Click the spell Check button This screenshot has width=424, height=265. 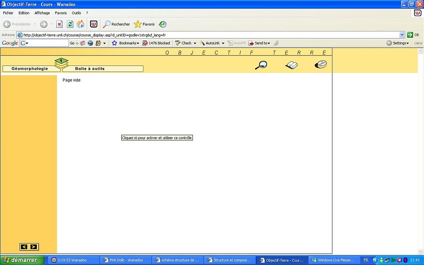pyautogui.click(x=183, y=43)
